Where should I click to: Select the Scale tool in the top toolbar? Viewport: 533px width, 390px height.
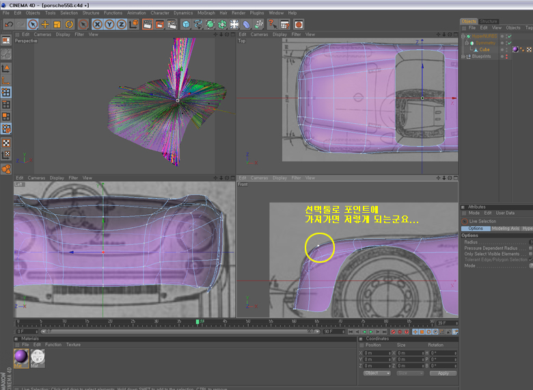[x=57, y=25]
